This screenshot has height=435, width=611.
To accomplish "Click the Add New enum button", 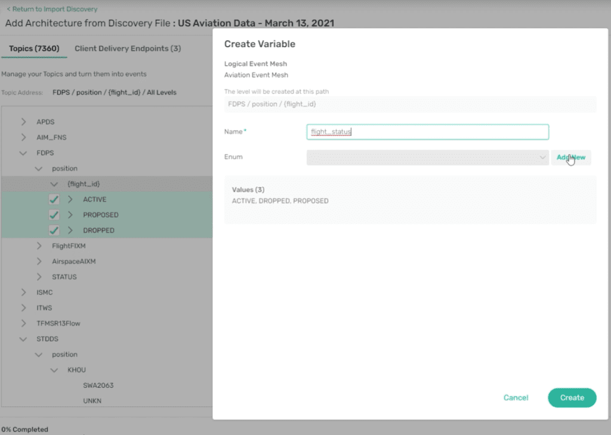I will coord(570,156).
